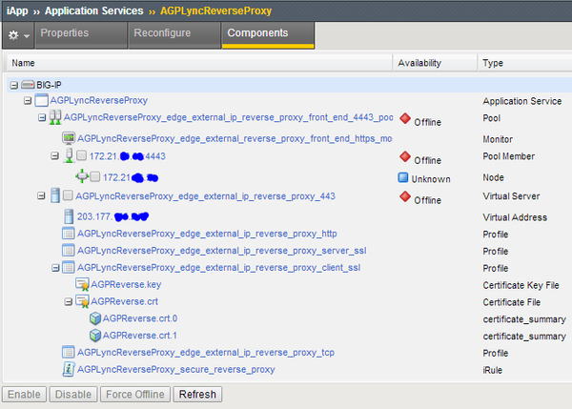
Task: Click the Availability column header
Action: (419, 63)
